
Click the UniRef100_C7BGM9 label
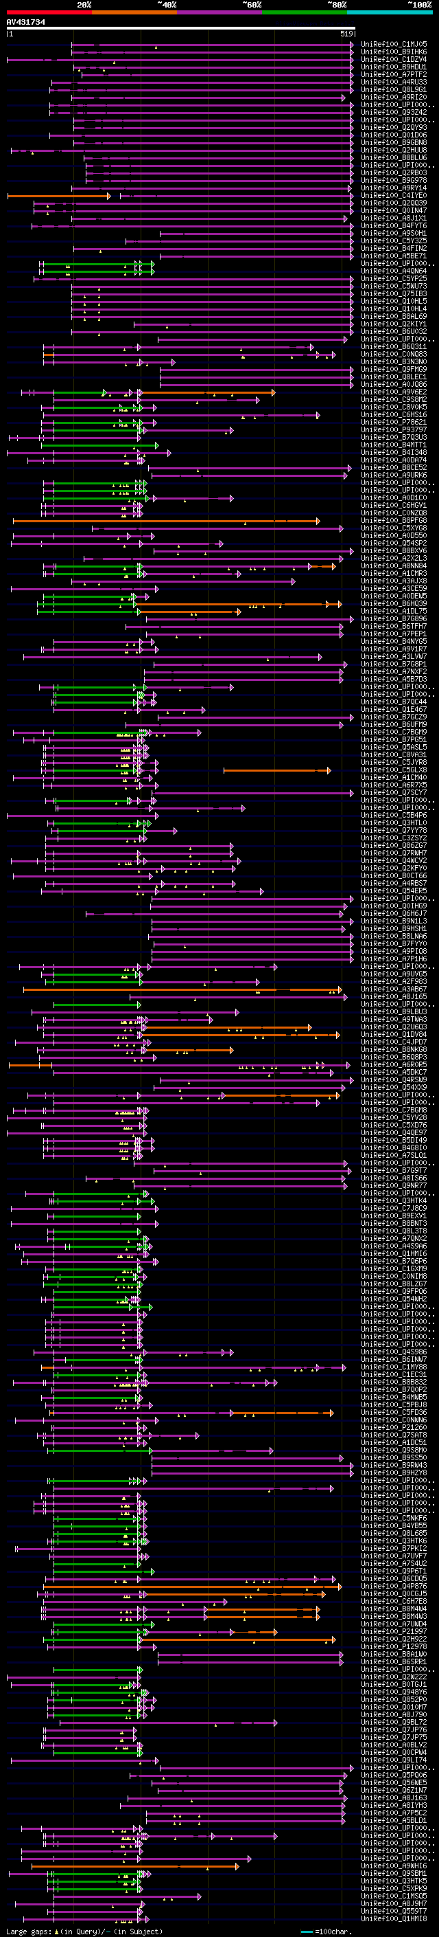(394, 732)
